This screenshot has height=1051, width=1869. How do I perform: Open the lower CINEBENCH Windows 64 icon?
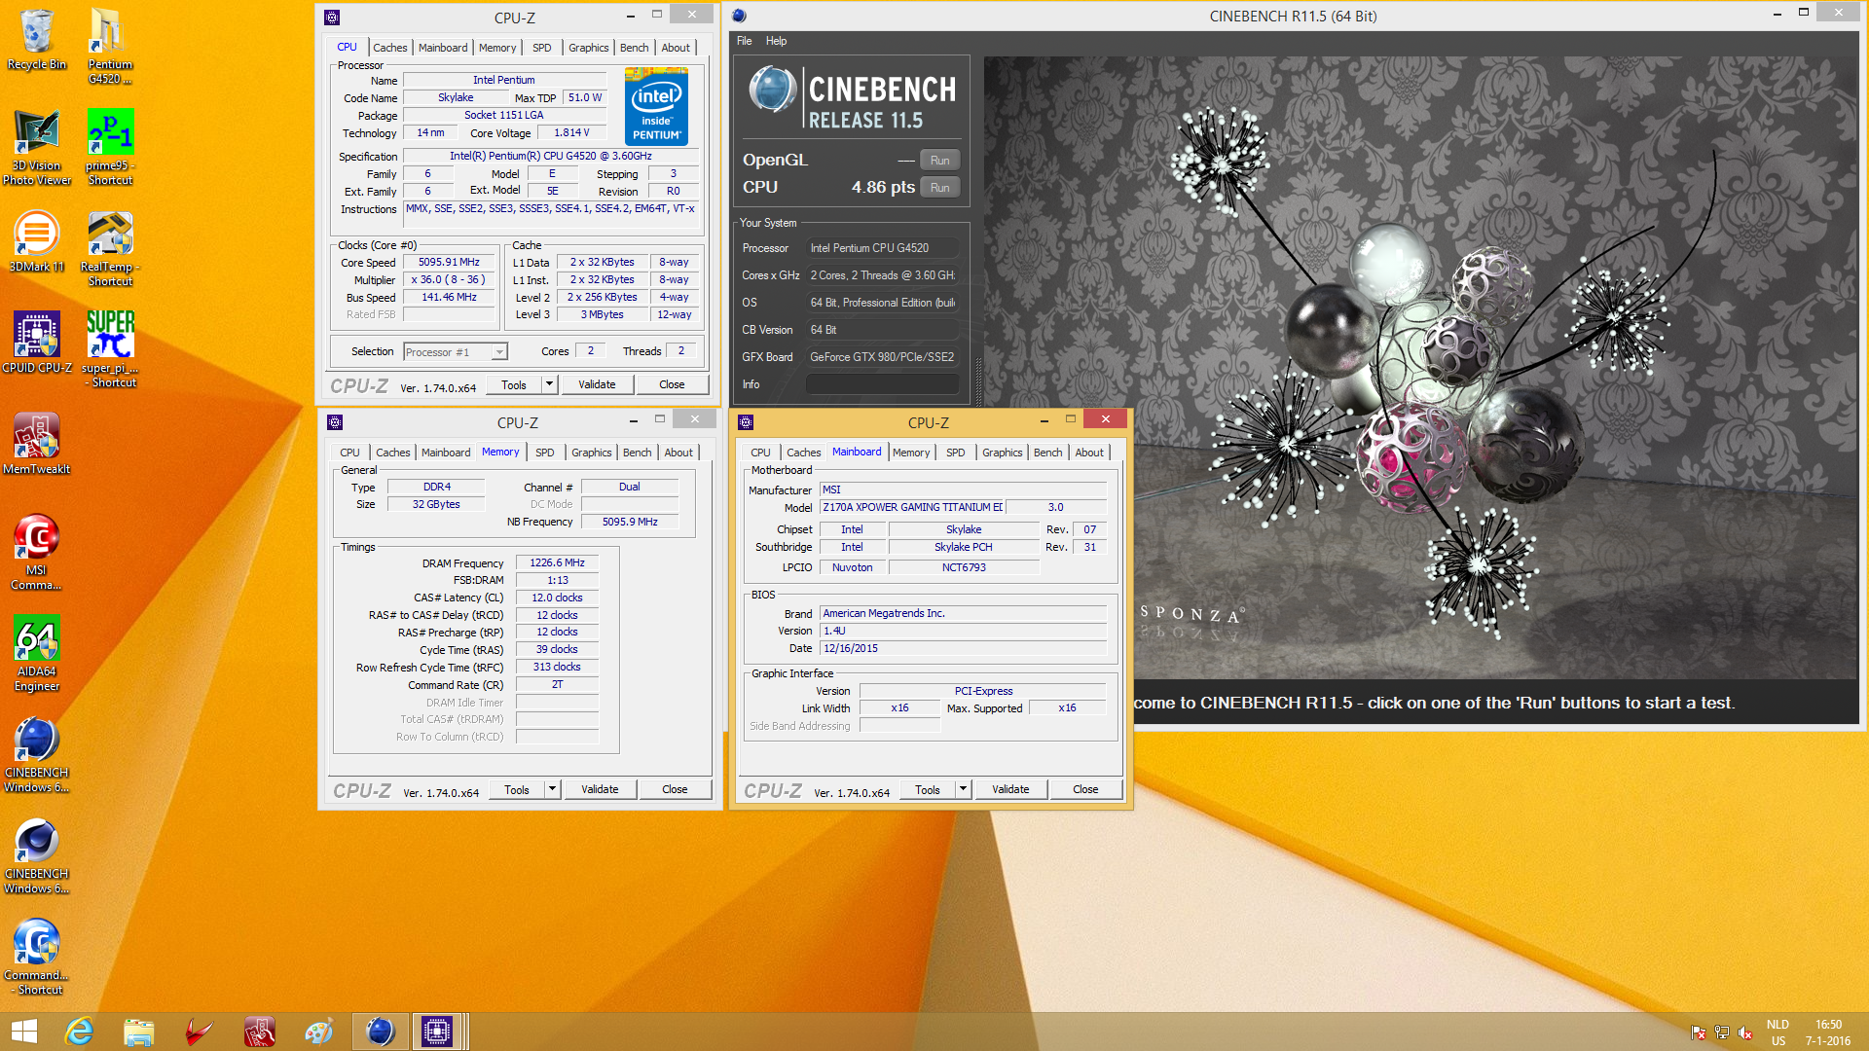pyautogui.click(x=37, y=855)
